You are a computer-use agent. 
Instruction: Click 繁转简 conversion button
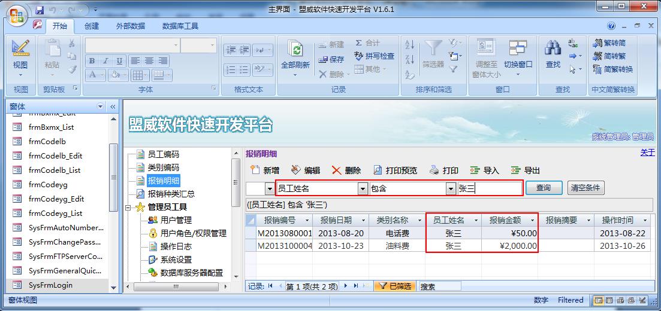point(609,43)
